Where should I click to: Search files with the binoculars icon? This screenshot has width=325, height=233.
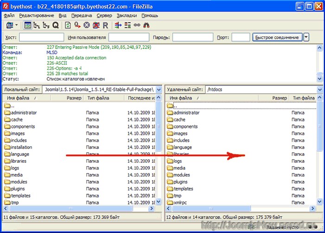(x=147, y=25)
